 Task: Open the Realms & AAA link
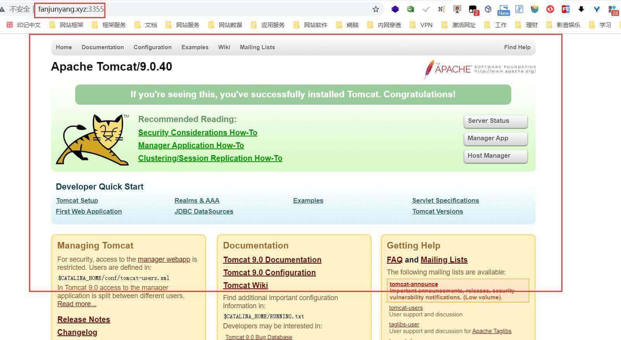(197, 200)
